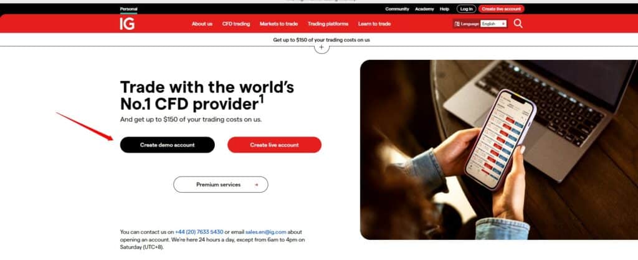Open Trading platforms menu
The image size is (638, 260).
tap(328, 24)
